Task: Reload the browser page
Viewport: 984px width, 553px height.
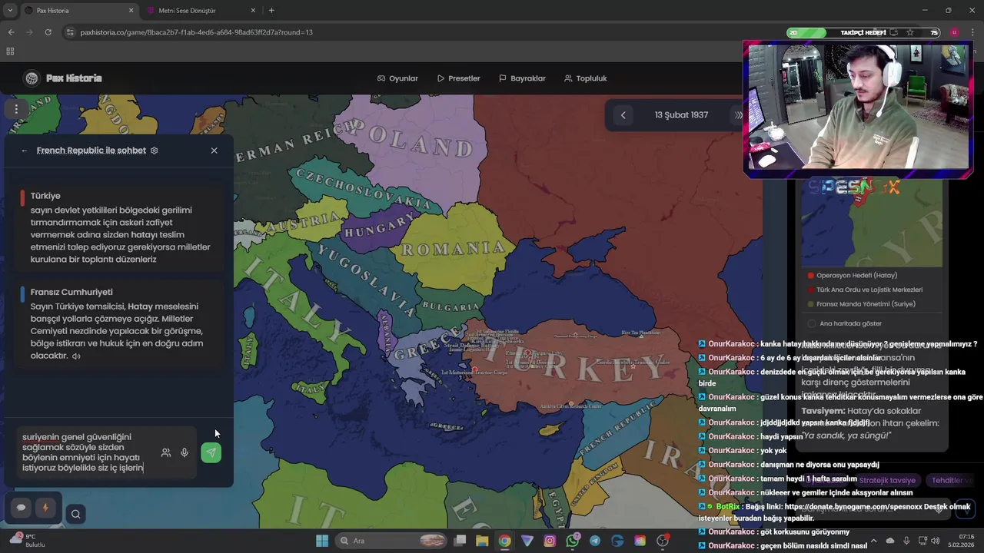Action: click(x=48, y=32)
